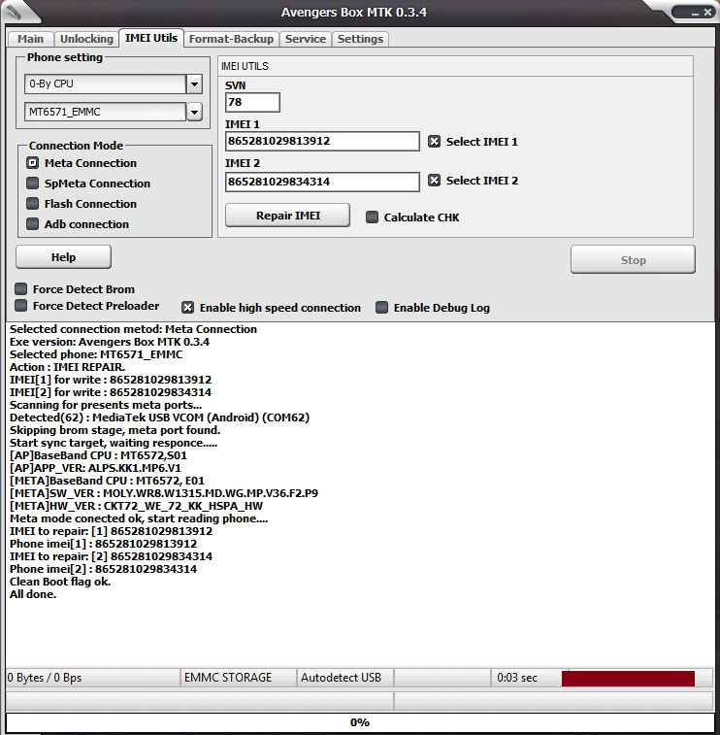720x735 pixels.
Task: Enable the Calculate CHK checkbox
Action: coord(372,217)
